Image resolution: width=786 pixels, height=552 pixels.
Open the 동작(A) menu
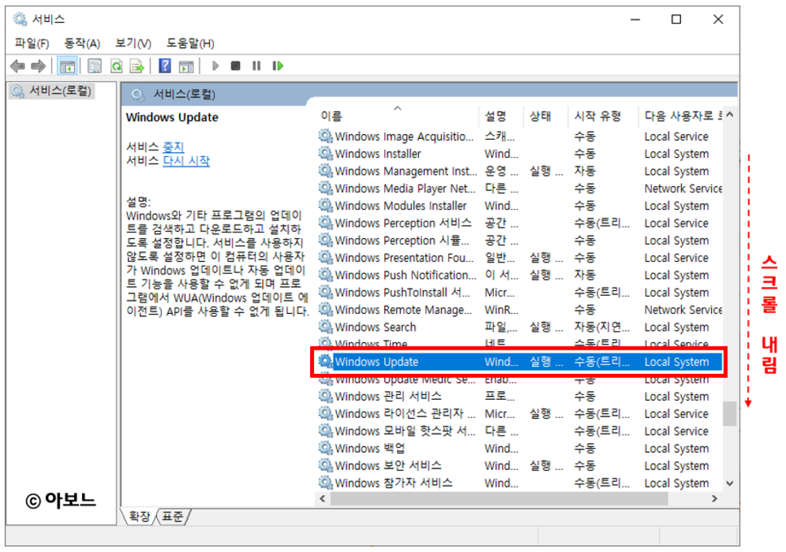click(x=82, y=43)
